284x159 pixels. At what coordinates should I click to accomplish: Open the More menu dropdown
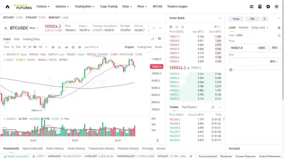[142, 7]
